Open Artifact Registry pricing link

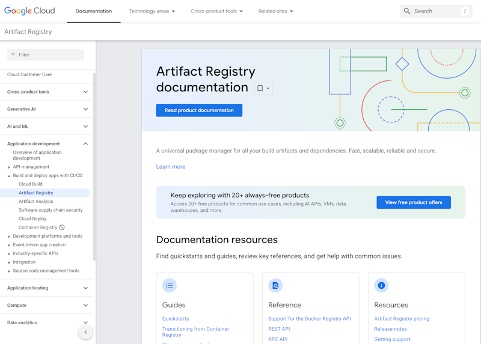(402, 319)
